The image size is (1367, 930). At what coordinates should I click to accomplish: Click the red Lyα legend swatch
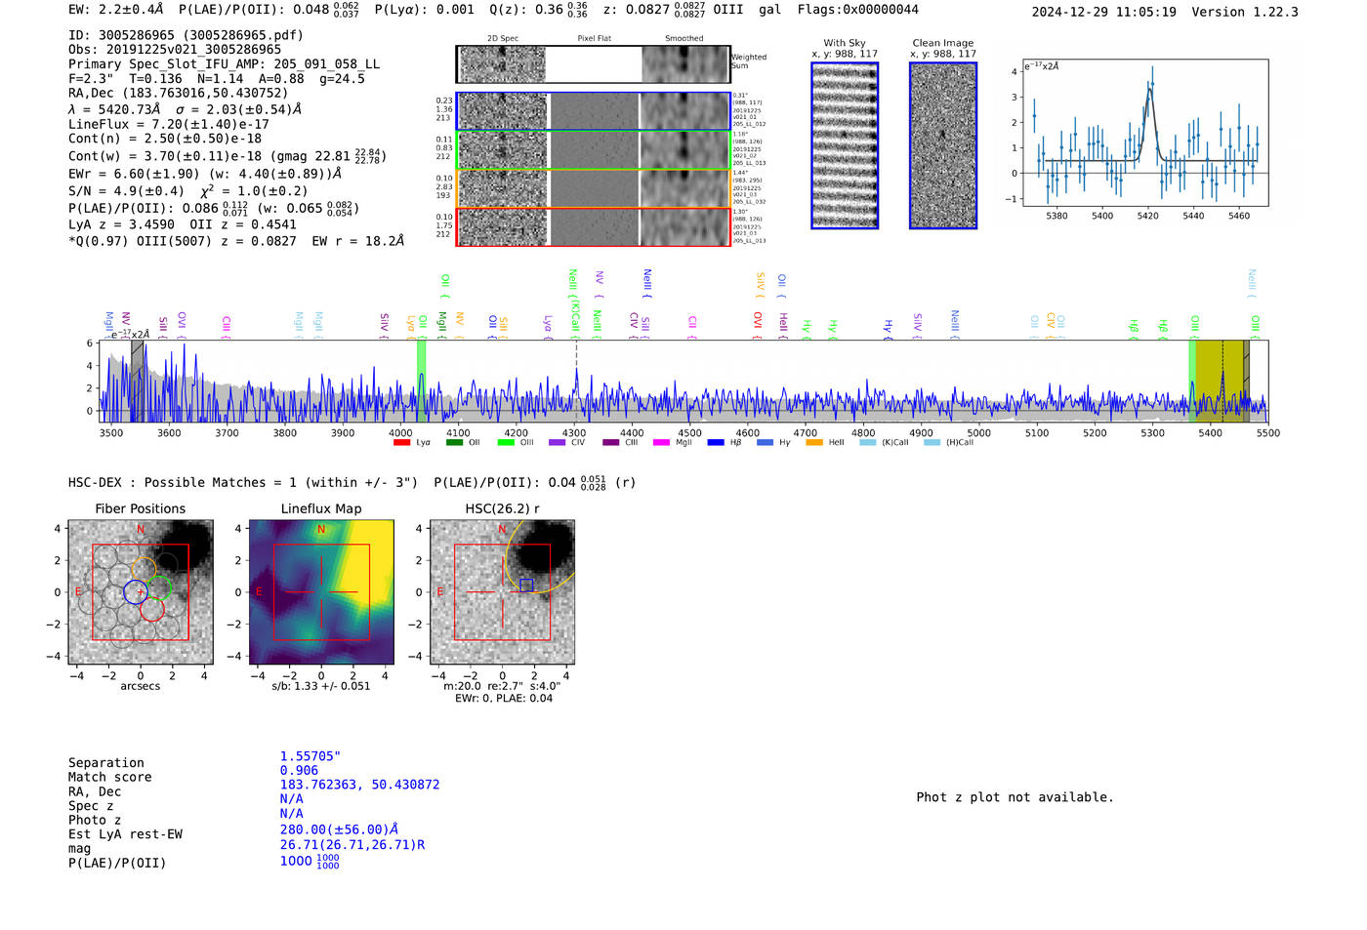click(x=401, y=443)
